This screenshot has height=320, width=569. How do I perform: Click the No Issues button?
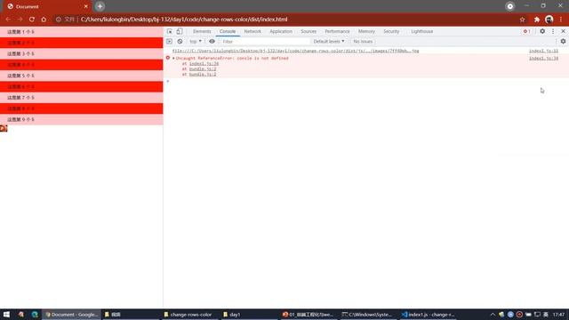(363, 42)
